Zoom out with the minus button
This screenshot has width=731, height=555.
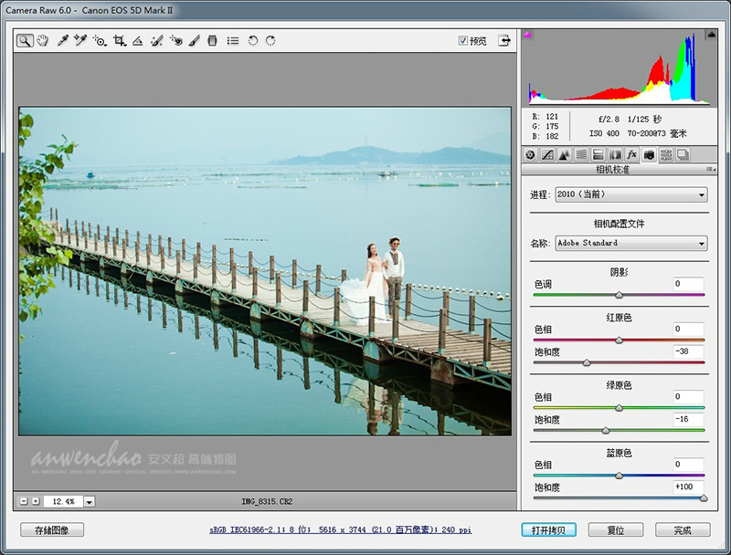pos(24,501)
